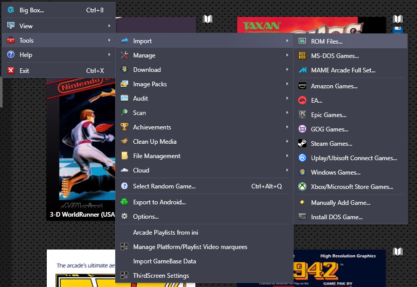417x287 pixels.
Task: Select the 1942 game cover thumbnail
Action: [x=339, y=268]
